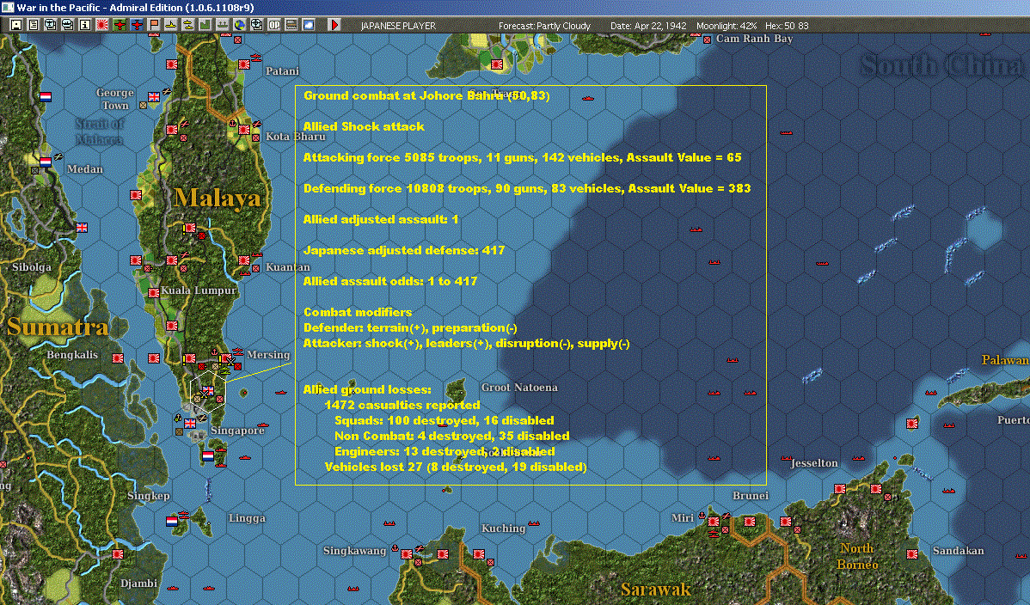Click 'Moonlight: 42%' status text

point(727,26)
